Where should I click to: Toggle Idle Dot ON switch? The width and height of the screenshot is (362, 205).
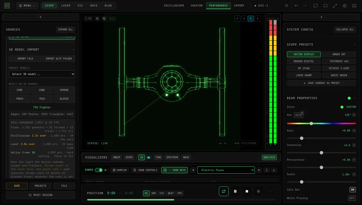[x=352, y=190]
